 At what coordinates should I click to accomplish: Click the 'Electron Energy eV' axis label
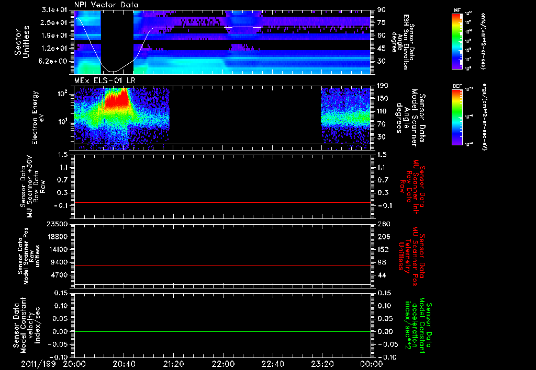38,118
